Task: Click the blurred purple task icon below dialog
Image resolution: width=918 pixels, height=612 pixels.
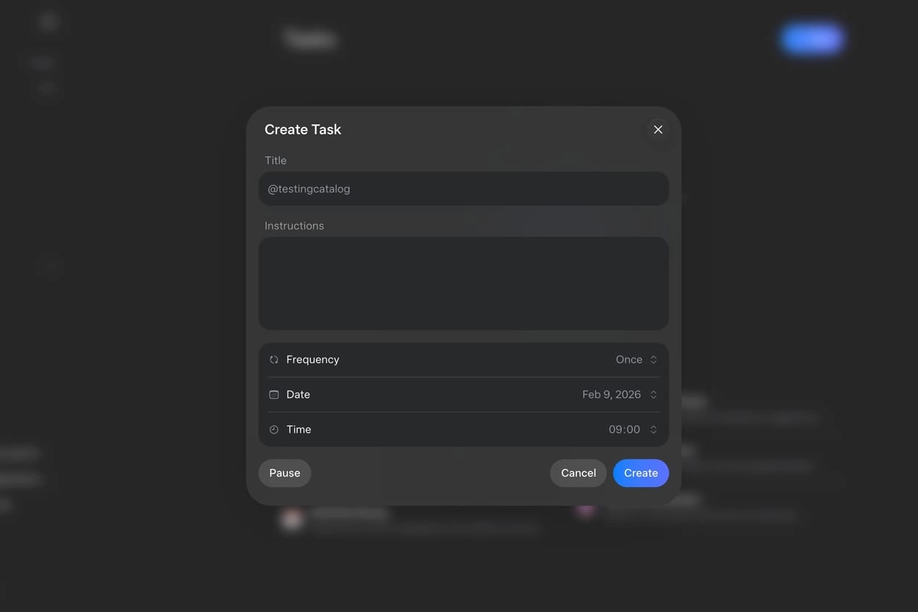Action: tap(585, 509)
